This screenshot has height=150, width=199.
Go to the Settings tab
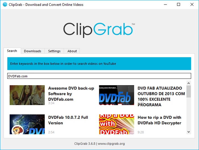pos(54,51)
